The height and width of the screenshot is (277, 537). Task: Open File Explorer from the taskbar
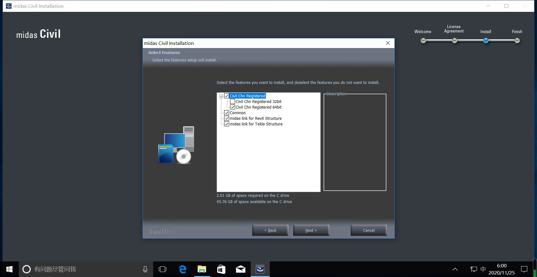(x=202, y=269)
